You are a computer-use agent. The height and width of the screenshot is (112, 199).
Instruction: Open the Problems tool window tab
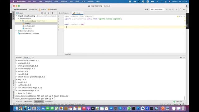click(28, 102)
